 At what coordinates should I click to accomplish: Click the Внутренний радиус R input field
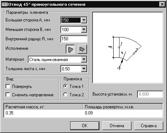tap(74, 39)
